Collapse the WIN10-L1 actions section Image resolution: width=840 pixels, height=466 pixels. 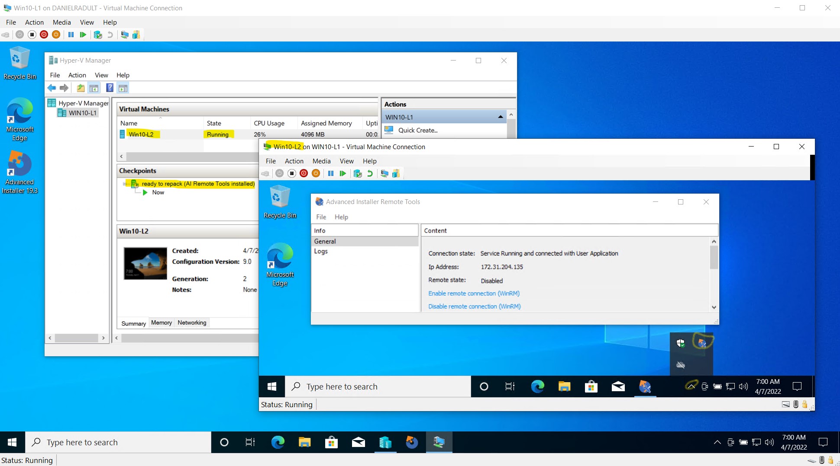pos(500,117)
